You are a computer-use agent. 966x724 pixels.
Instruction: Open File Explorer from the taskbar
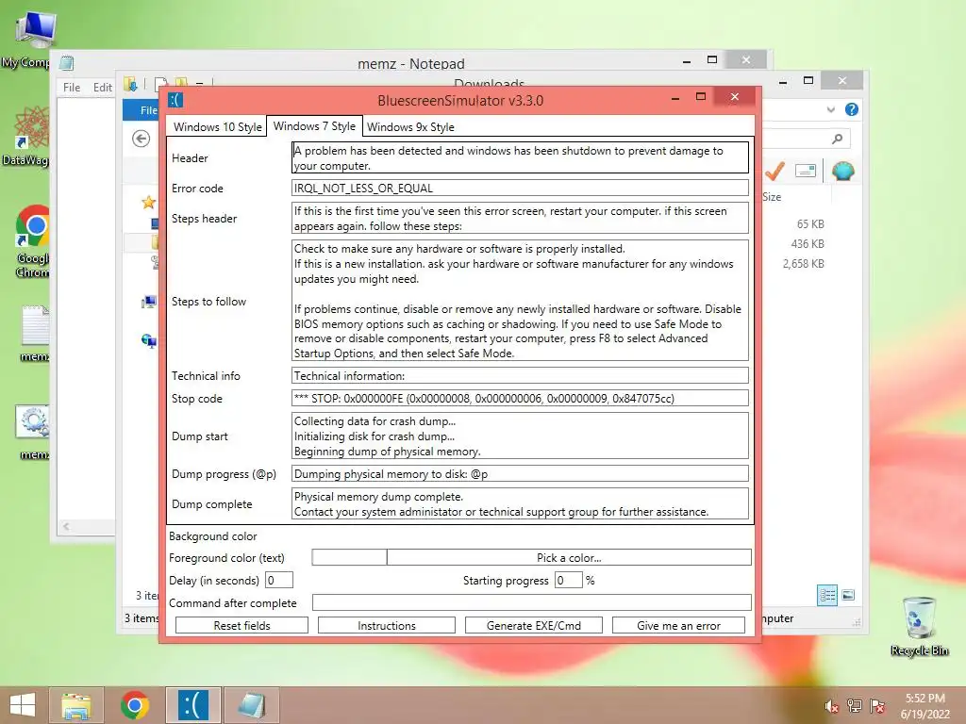click(x=76, y=705)
